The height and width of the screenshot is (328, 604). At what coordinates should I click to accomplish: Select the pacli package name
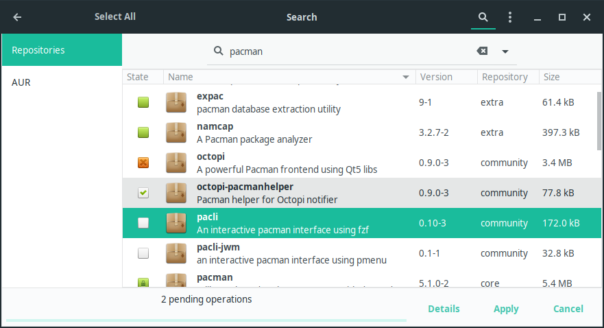point(207,217)
